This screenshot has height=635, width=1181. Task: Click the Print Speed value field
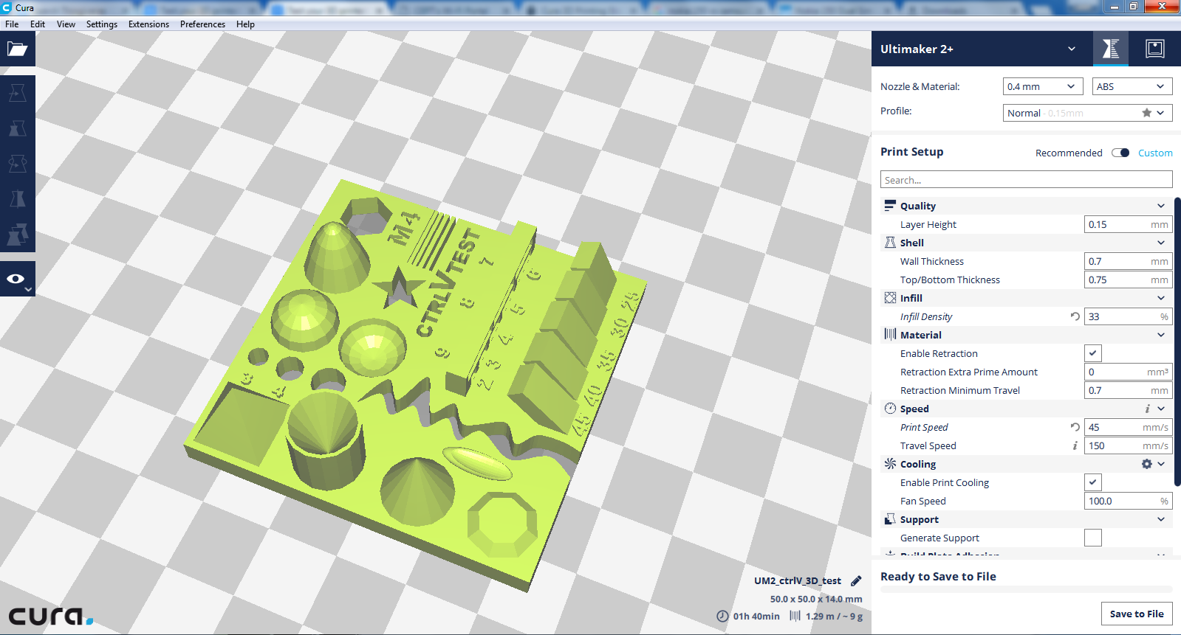(1128, 427)
